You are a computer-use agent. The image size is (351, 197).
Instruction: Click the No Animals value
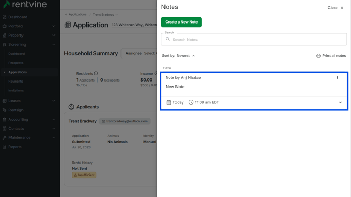point(117,142)
